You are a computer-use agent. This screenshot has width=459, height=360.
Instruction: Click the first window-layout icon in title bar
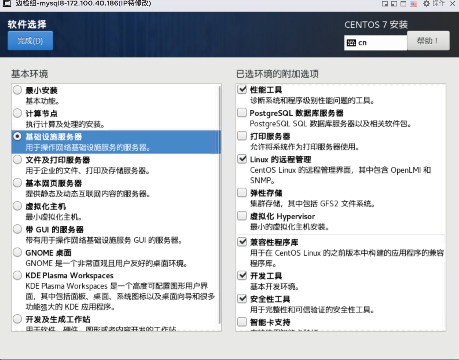385,4
